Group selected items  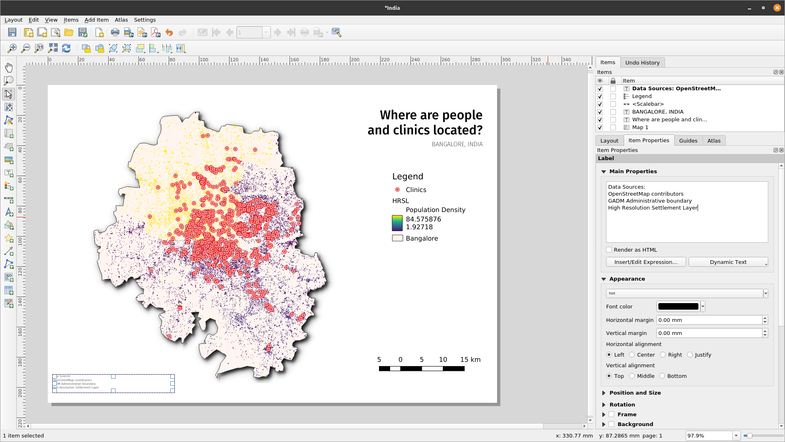(x=113, y=48)
